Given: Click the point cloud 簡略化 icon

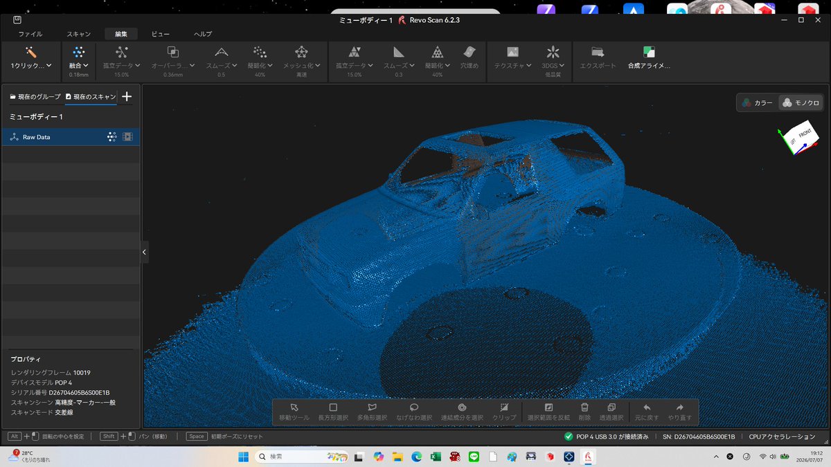Looking at the screenshot, I should [260, 52].
